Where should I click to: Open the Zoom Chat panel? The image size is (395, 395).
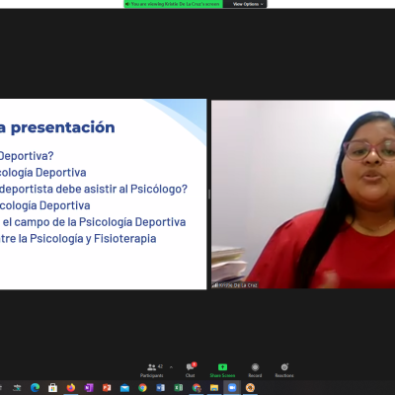point(191,370)
